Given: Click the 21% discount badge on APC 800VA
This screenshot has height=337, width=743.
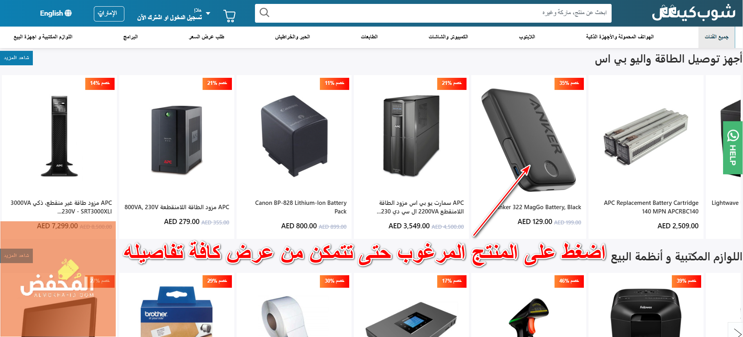Looking at the screenshot, I should click(217, 83).
